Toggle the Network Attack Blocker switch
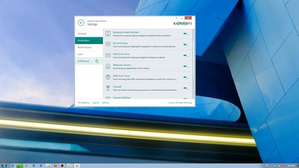This screenshot has height=168, width=299. pos(186,34)
